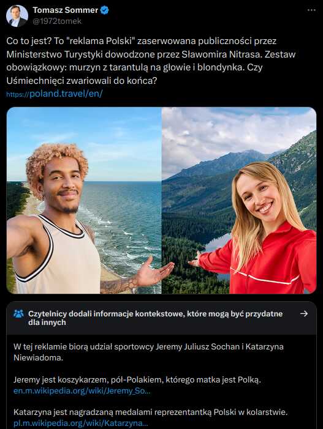Click the tweet body text
The width and height of the screenshot is (323, 429).
click(x=151, y=61)
